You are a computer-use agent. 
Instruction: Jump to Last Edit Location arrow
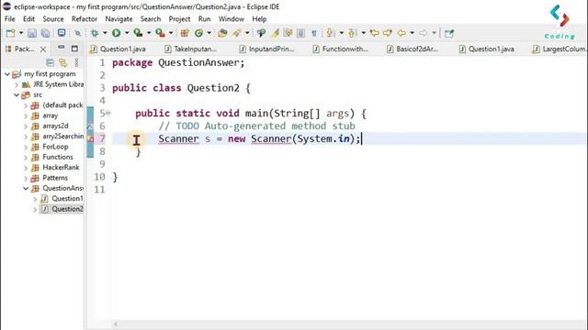(x=374, y=33)
